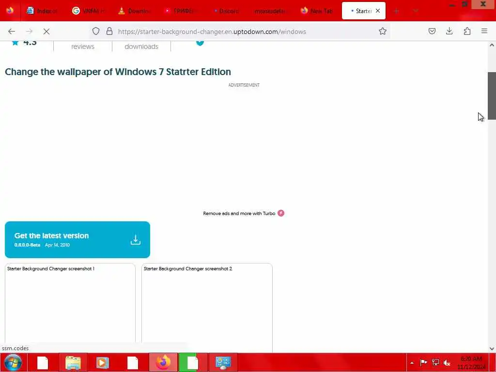Screen dimensions: 496x372
Task: Click the blue verified checkmark badge
Action: (200, 43)
